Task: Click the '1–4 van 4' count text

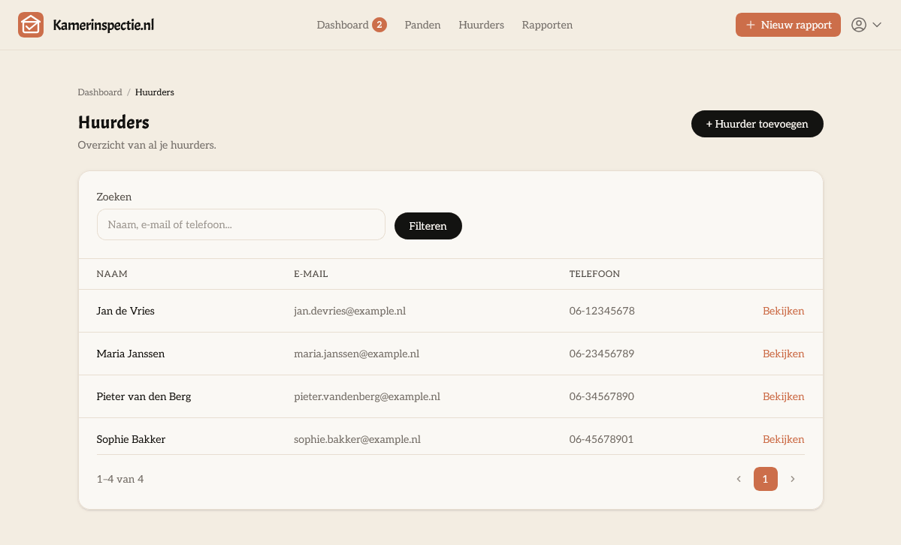Action: point(120,479)
